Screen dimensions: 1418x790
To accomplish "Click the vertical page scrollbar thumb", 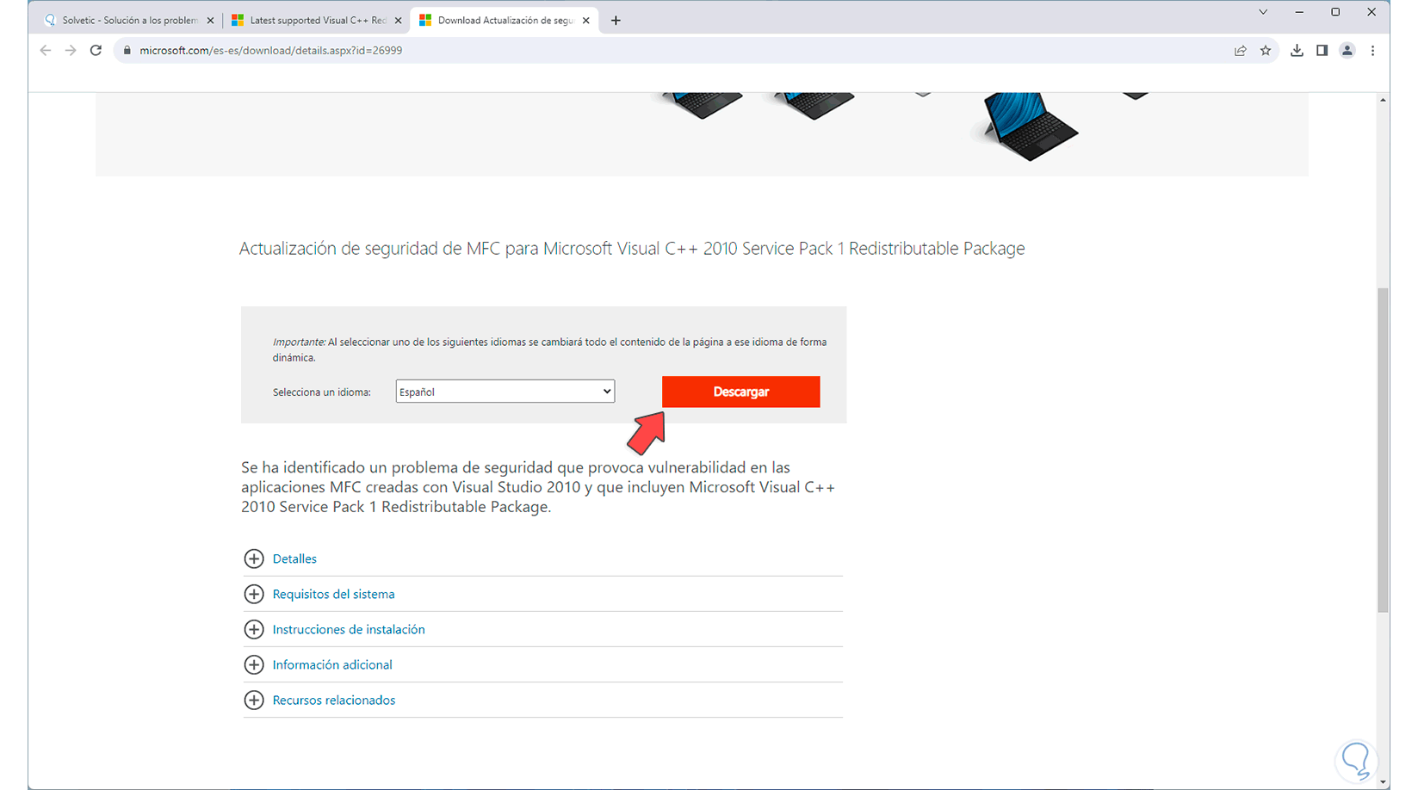I will point(1383,450).
